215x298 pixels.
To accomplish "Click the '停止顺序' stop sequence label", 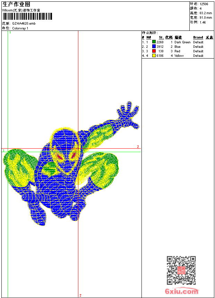I will point(150,33).
